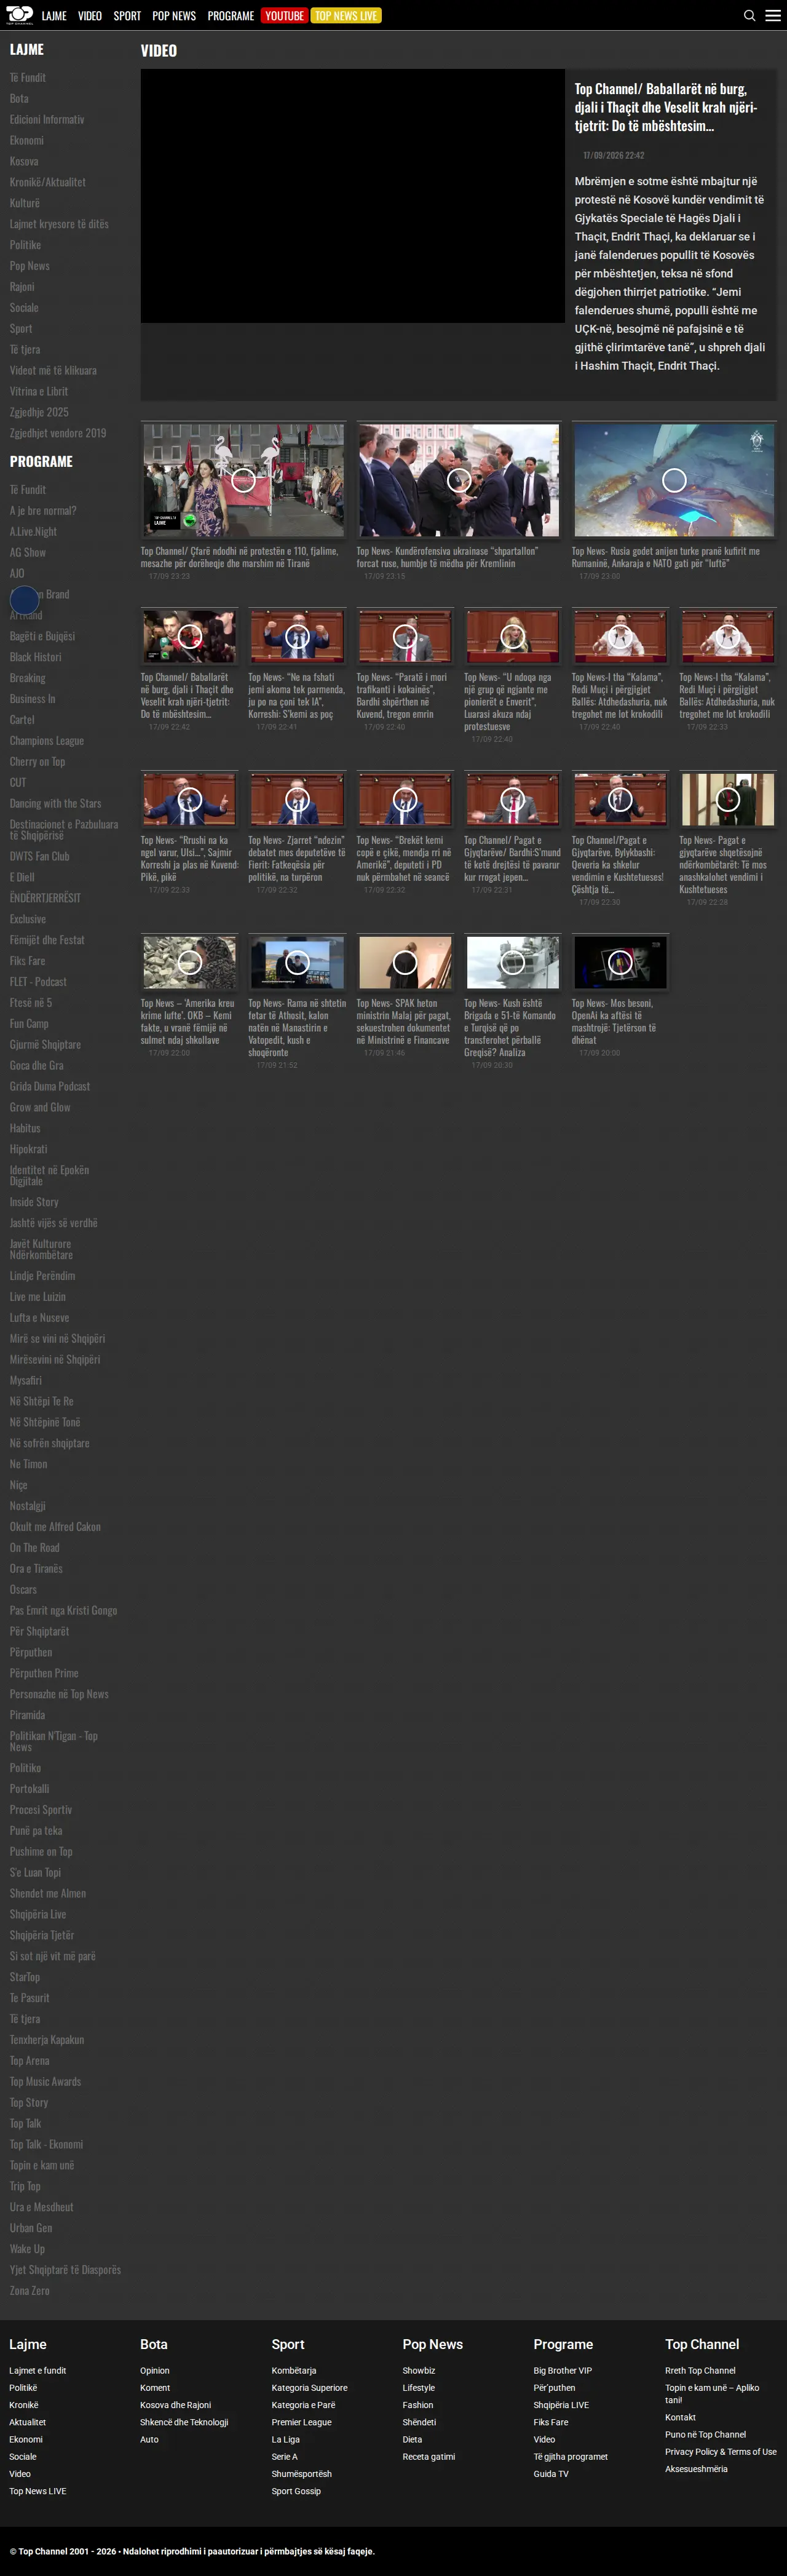Open the featured Baballarët në burg headline
Viewport: 787px width, 2576px height.
pyautogui.click(x=666, y=107)
